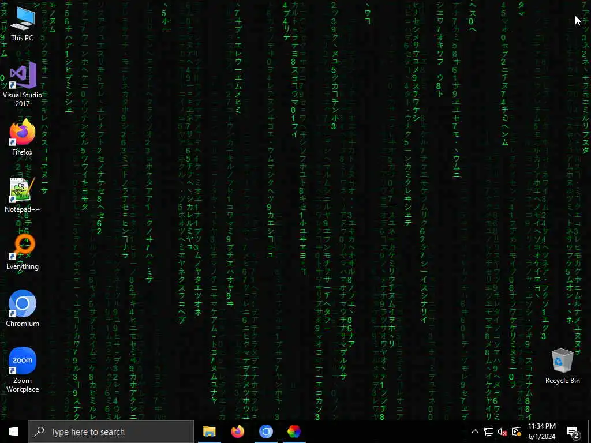The height and width of the screenshot is (443, 591).
Task: Open the colorful pinwheel app on taskbar
Action: pyautogui.click(x=294, y=431)
